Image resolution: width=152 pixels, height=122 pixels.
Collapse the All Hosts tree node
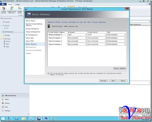[x=1, y=39]
